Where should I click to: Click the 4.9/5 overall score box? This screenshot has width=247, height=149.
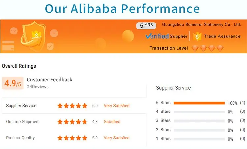pyautogui.click(x=13, y=83)
